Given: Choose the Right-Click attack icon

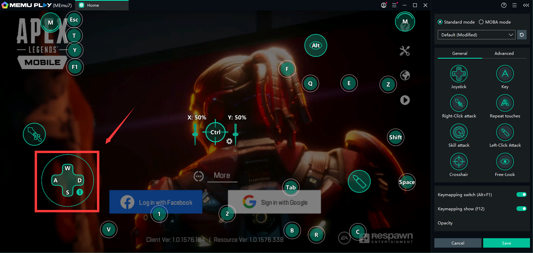Looking at the screenshot, I should [459, 103].
